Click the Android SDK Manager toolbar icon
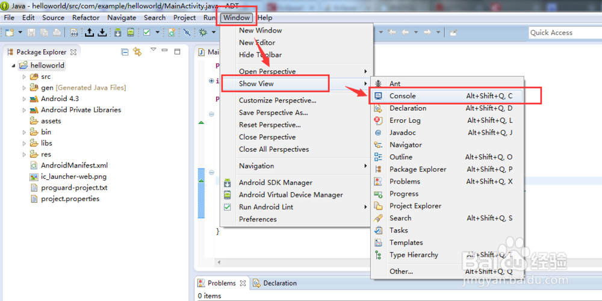This screenshot has width=602, height=301. click(x=118, y=33)
